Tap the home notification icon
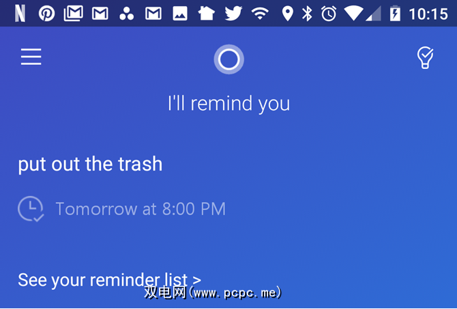 [x=207, y=14]
